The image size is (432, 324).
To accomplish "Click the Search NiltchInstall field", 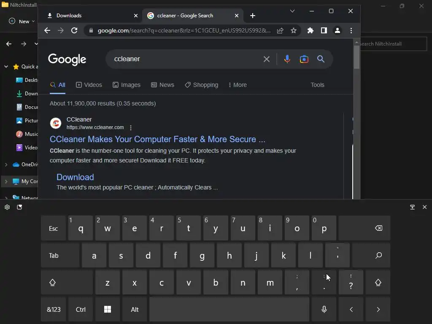I will pyautogui.click(x=394, y=44).
